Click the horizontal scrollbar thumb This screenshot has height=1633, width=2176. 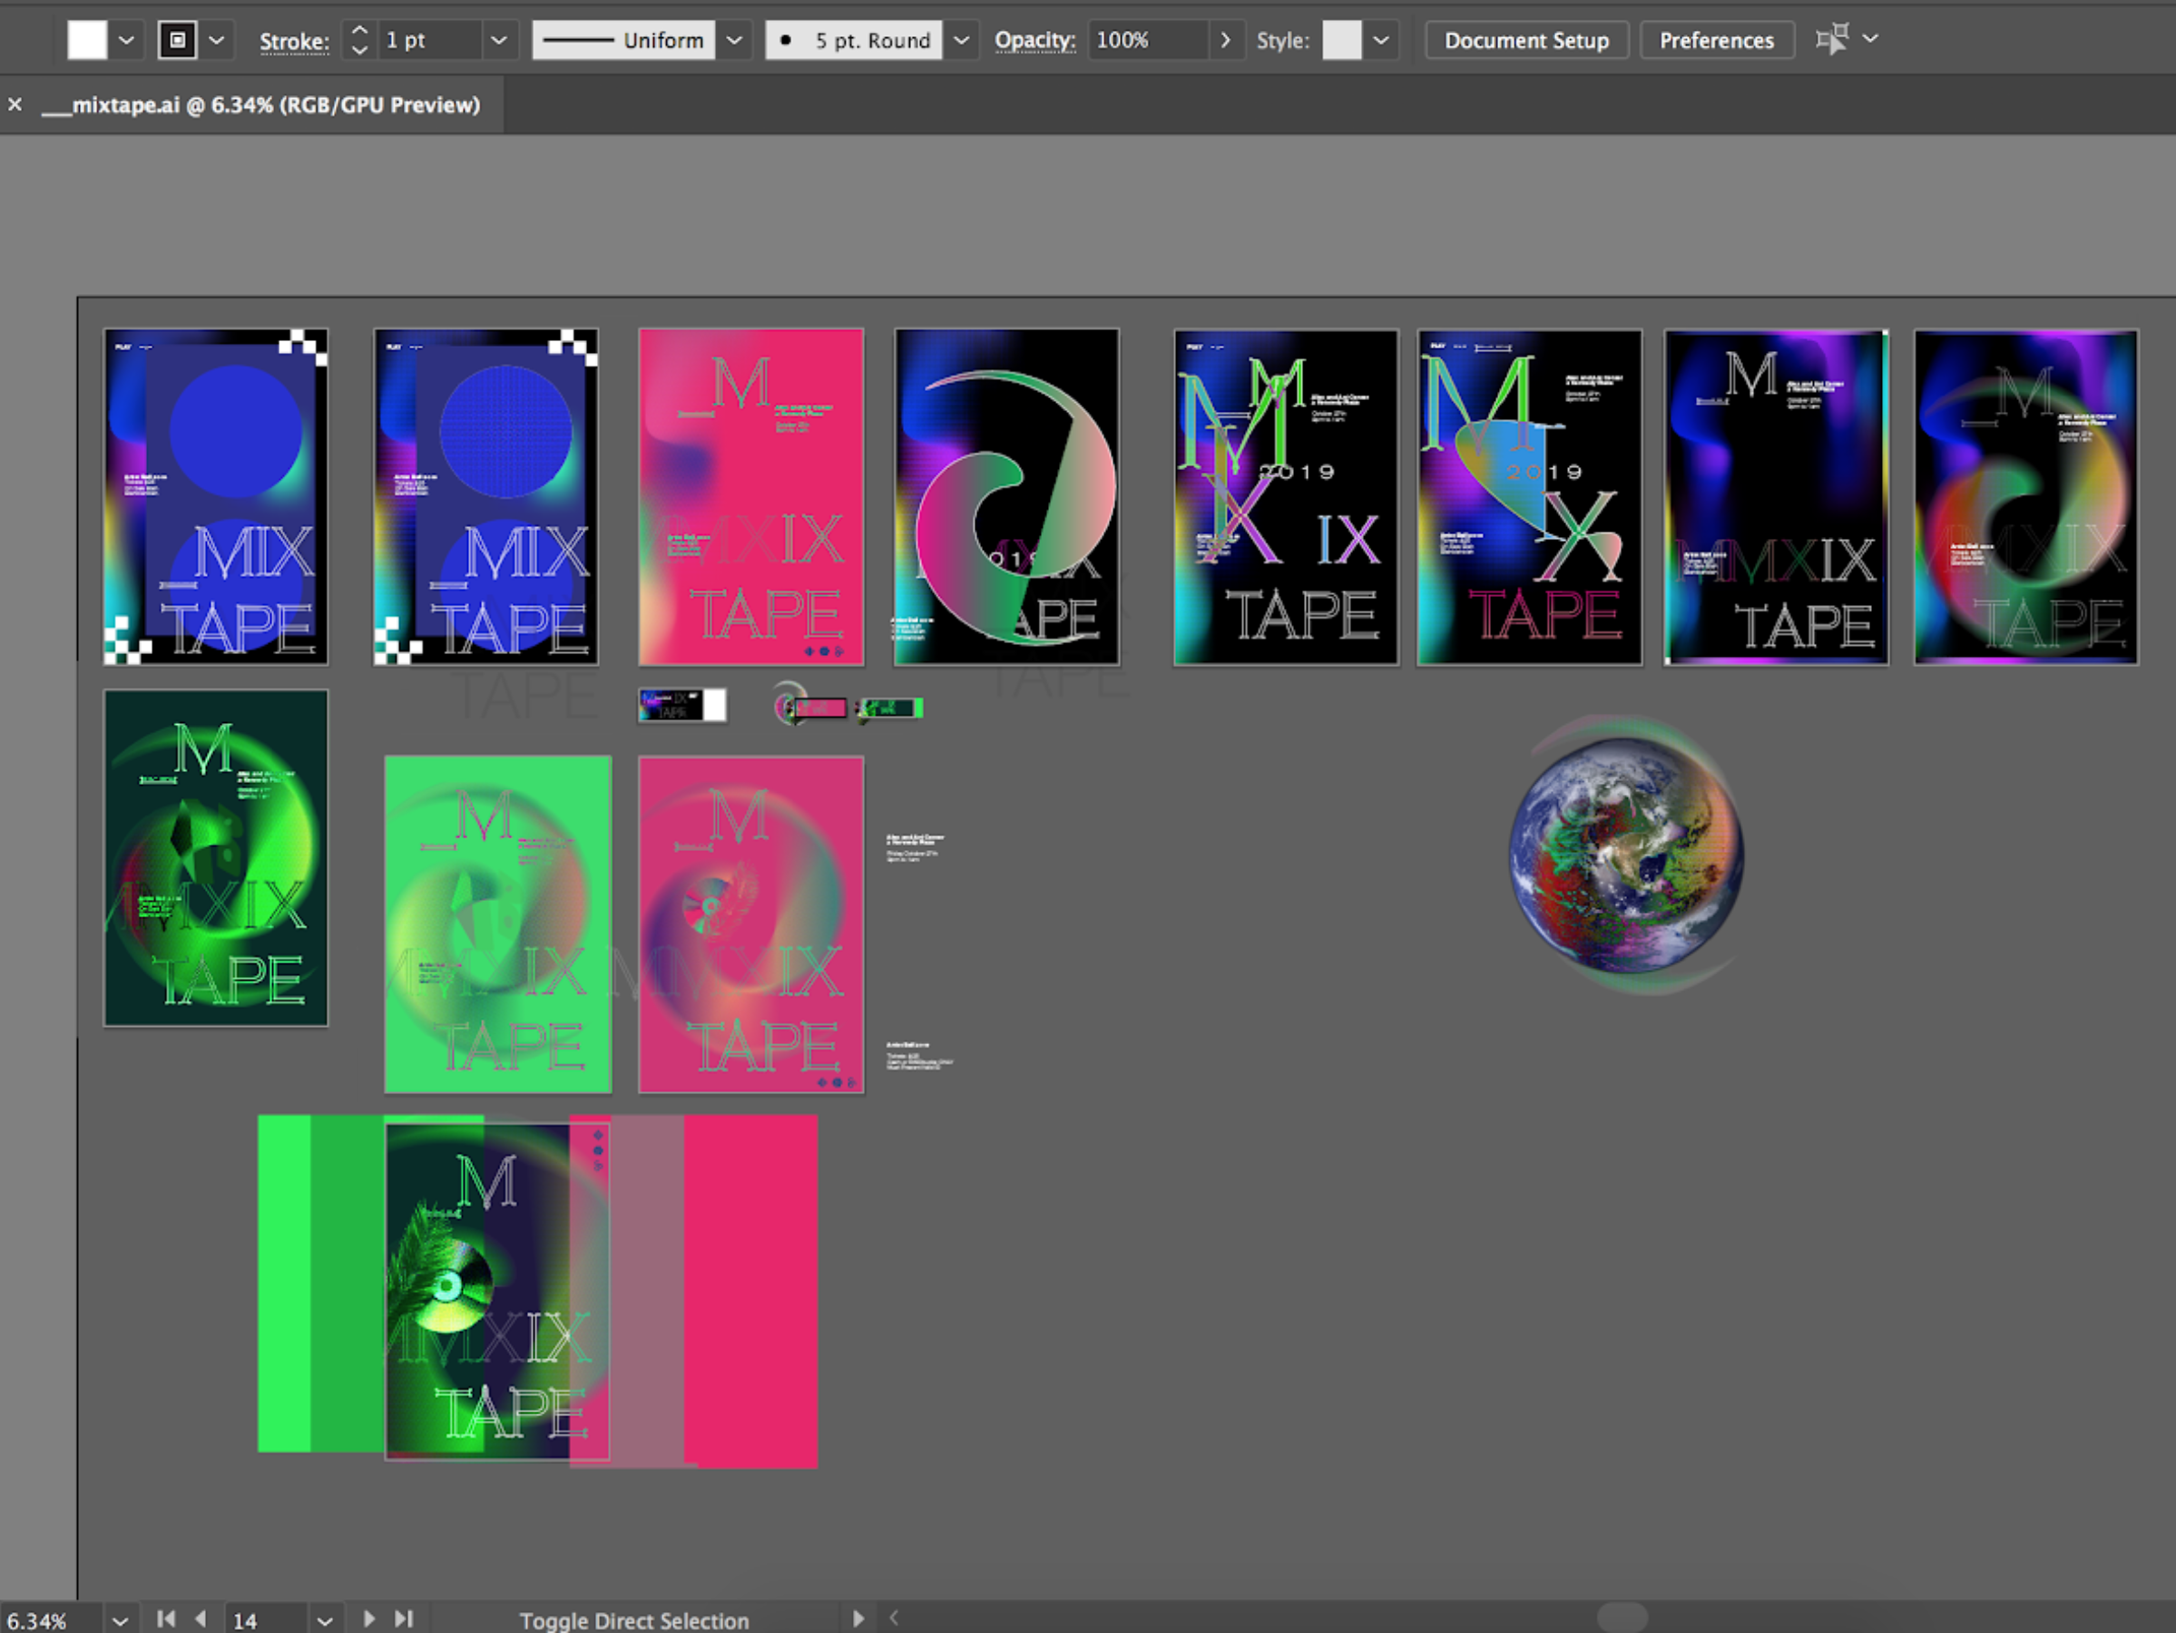point(1622,1618)
